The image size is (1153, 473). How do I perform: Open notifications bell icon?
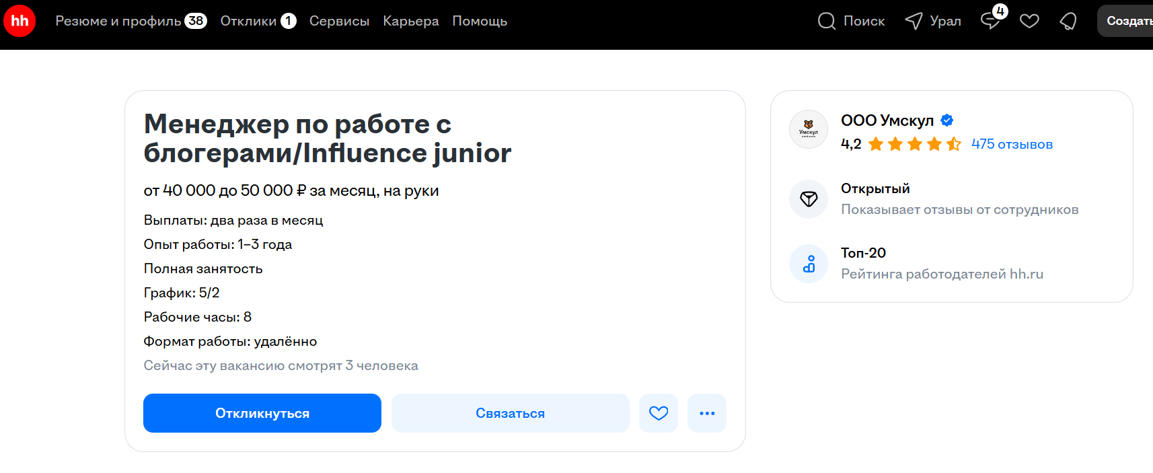pos(1068,21)
